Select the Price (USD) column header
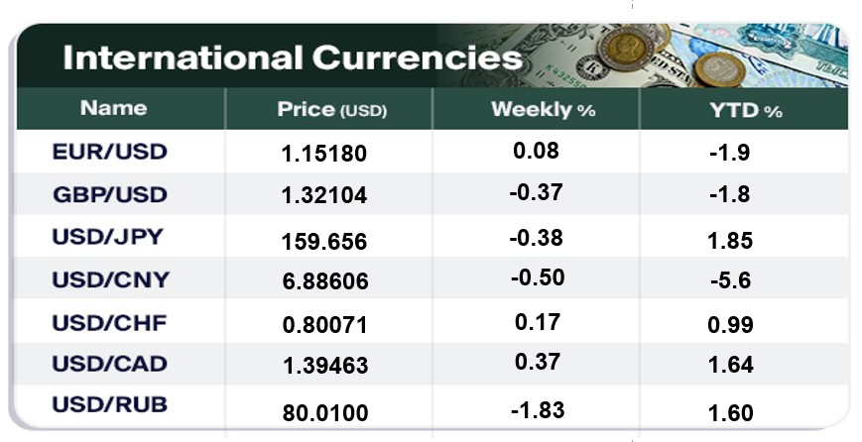The image size is (862, 442). [332, 109]
